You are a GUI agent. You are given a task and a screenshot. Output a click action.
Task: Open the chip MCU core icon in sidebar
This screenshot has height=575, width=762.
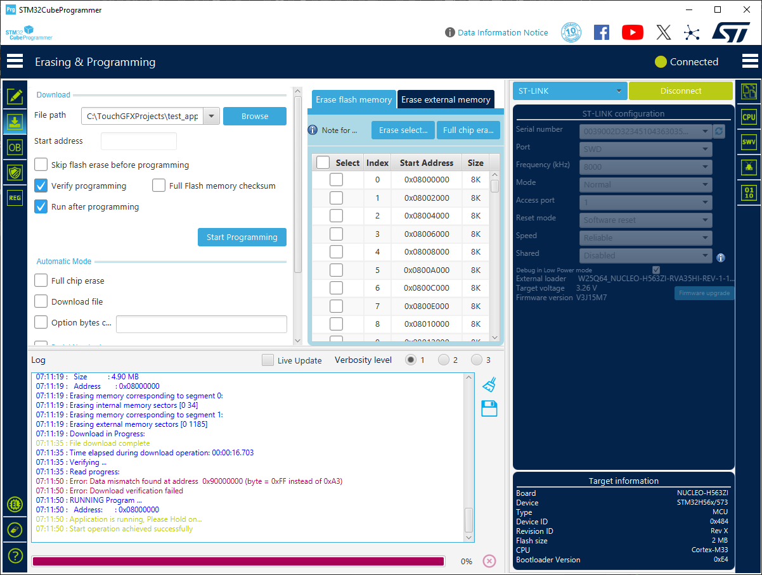(15, 505)
